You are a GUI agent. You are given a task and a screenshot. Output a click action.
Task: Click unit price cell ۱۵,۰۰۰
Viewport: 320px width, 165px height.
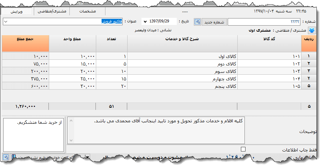(x=72, y=64)
